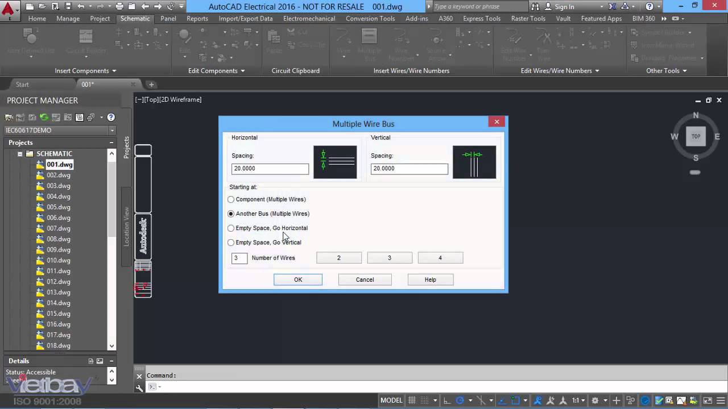This screenshot has height=409, width=728.
Task: Click the vertical spacing preview image
Action: 474,162
